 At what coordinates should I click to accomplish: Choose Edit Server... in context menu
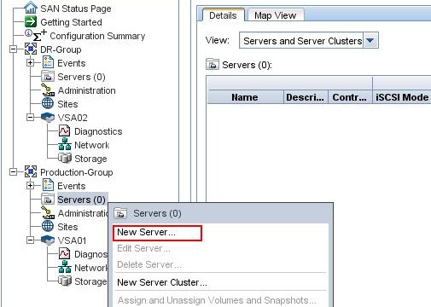coord(143,248)
